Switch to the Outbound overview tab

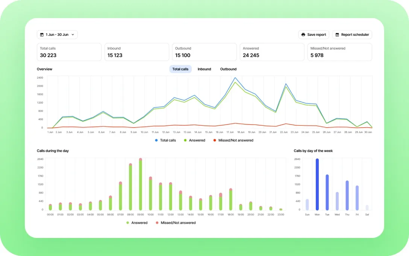[228, 69]
